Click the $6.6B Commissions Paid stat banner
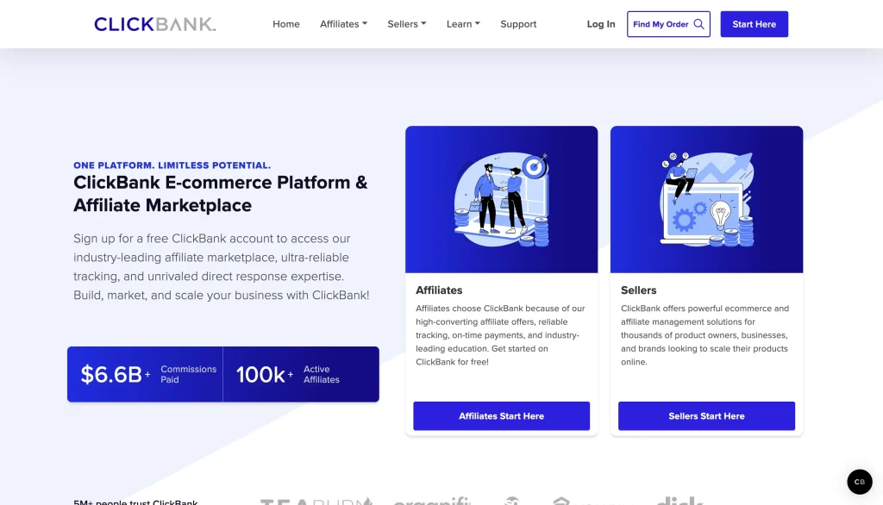The width and height of the screenshot is (883, 505). click(144, 374)
